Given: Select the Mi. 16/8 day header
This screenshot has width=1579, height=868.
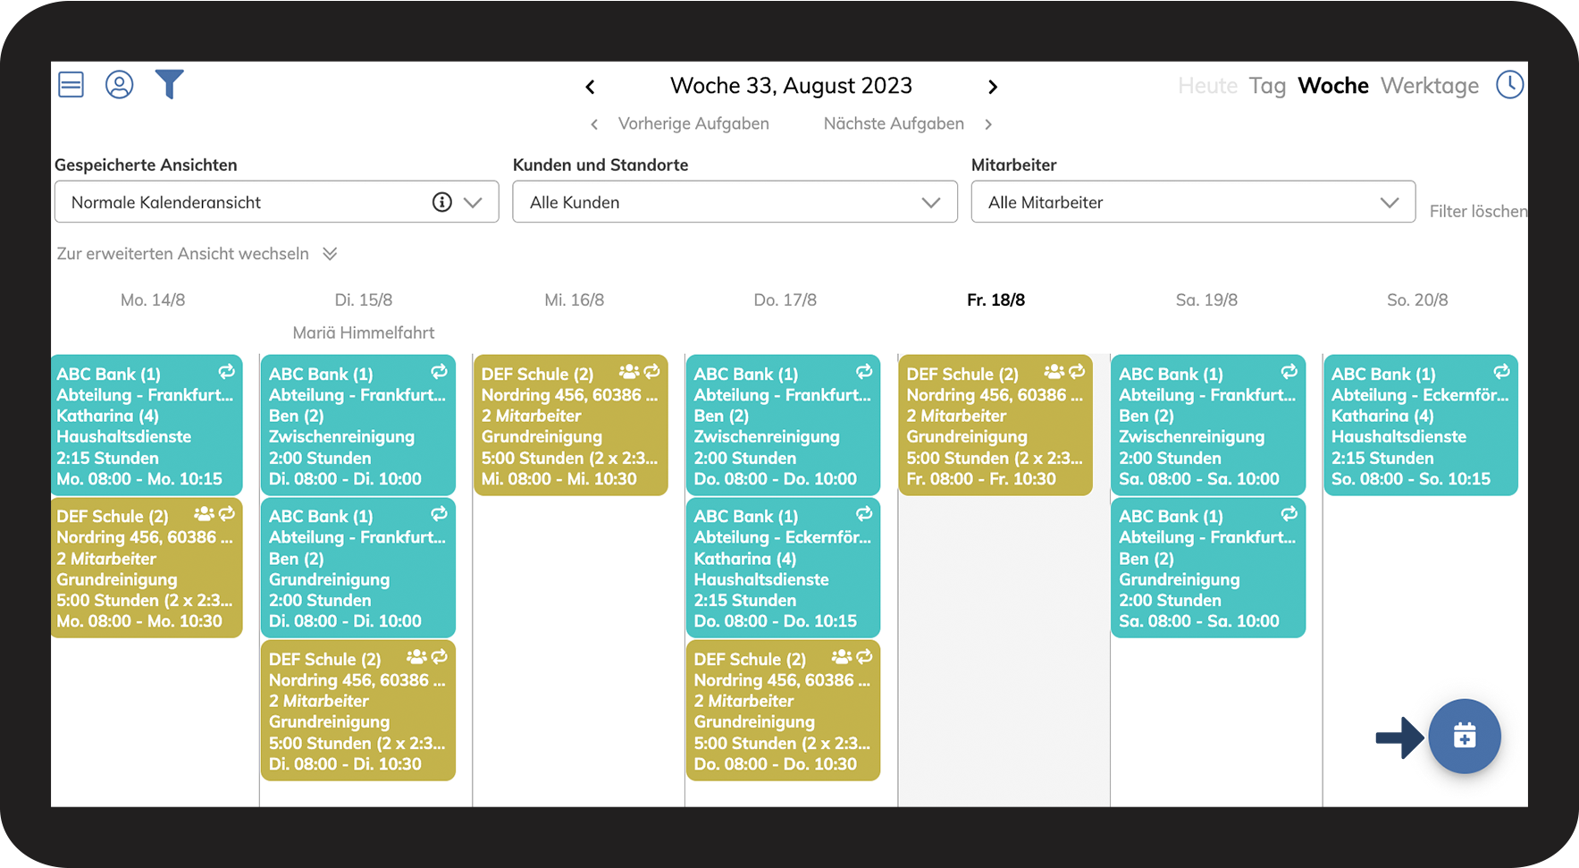Looking at the screenshot, I should [x=575, y=300].
